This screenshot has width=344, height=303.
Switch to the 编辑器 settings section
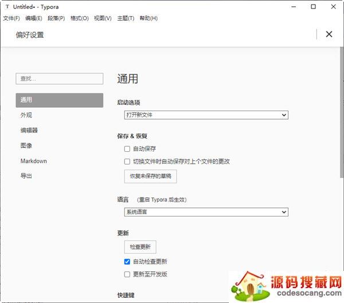[29, 131]
